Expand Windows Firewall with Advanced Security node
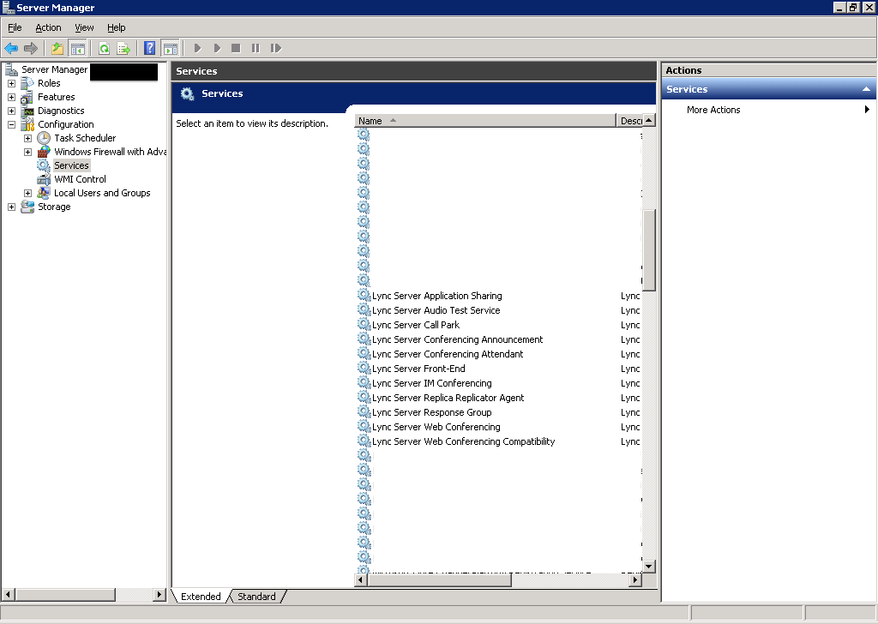This screenshot has height=624, width=878. click(27, 153)
